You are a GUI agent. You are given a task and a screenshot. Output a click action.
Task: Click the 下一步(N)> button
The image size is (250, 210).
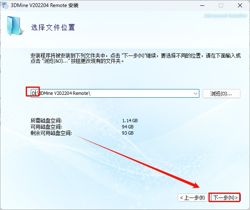(225, 198)
